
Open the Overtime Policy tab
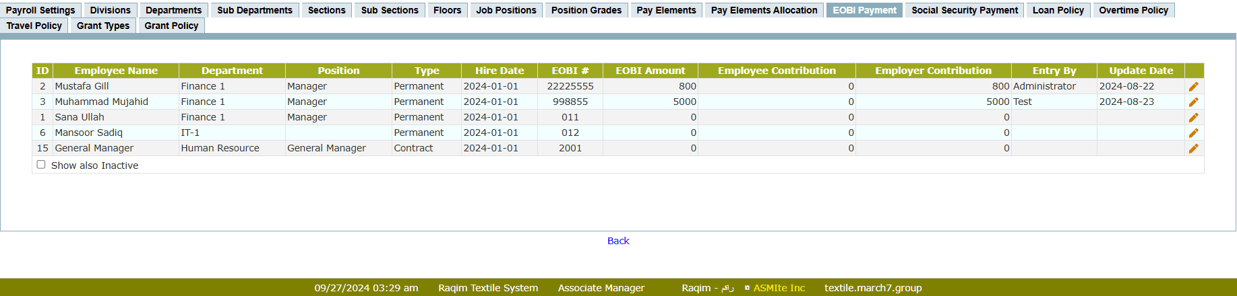tap(1133, 10)
